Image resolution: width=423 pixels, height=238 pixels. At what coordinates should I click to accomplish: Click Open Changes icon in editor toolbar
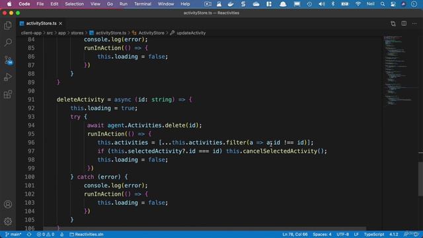pos(393,24)
